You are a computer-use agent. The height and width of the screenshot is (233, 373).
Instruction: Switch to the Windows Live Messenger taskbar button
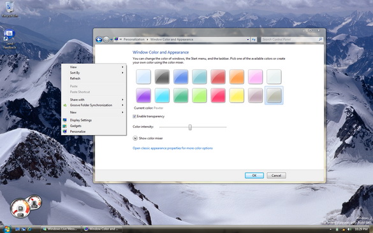pyautogui.click(x=61, y=229)
